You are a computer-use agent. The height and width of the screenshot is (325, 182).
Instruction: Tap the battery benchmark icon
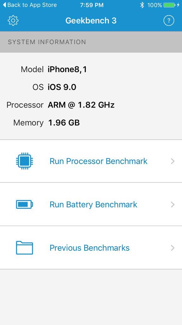[24, 204]
